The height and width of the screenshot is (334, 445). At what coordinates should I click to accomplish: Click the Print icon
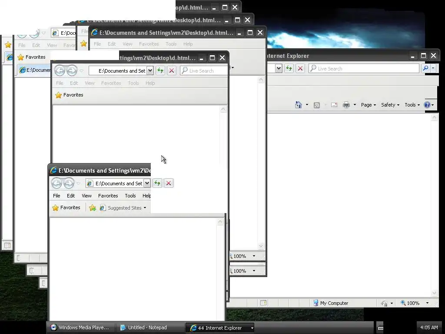pos(346,105)
